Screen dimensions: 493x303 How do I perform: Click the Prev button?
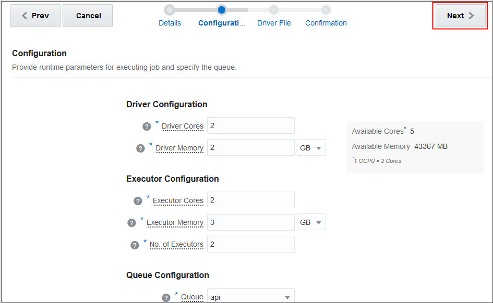tap(35, 16)
